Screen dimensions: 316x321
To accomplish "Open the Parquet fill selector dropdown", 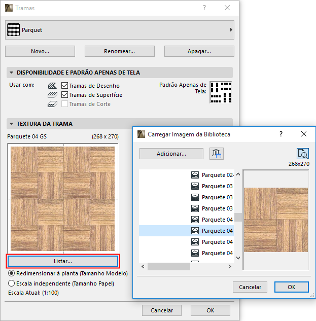I will pyautogui.click(x=120, y=30).
